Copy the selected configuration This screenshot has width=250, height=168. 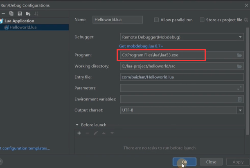pyautogui.click(x=11, y=14)
